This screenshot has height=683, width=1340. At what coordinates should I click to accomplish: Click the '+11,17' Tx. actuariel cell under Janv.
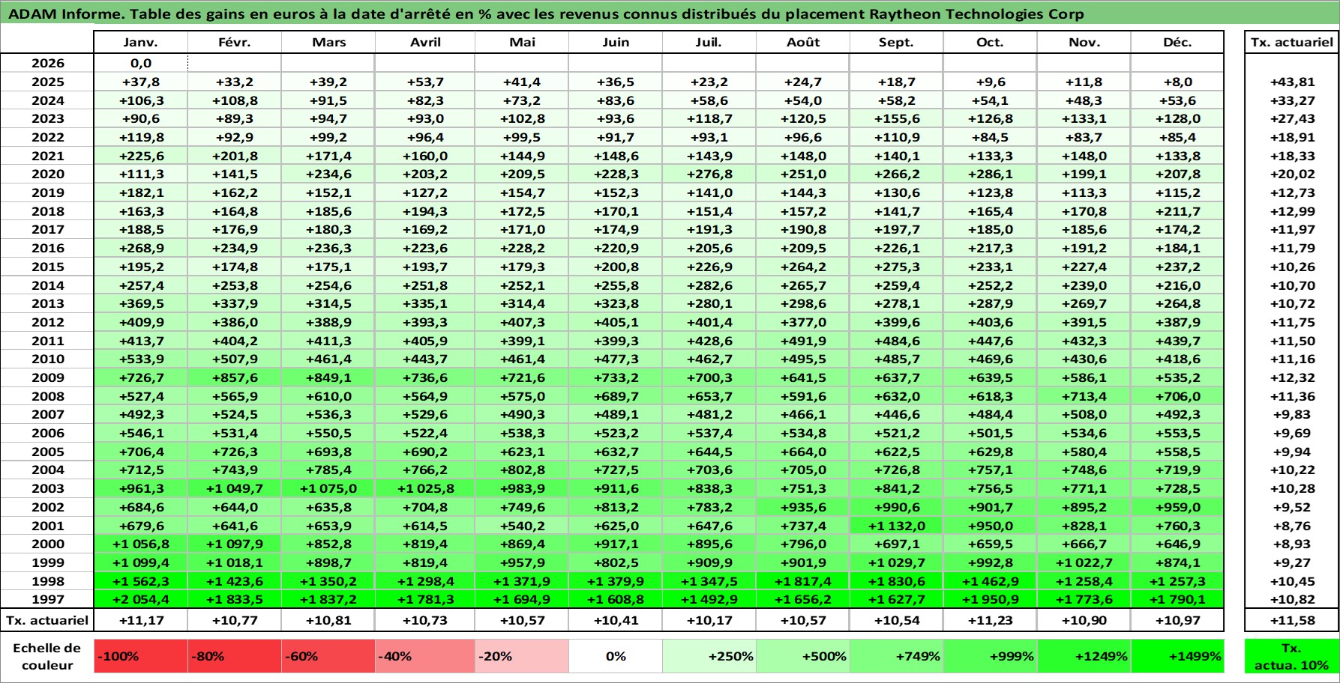141,620
